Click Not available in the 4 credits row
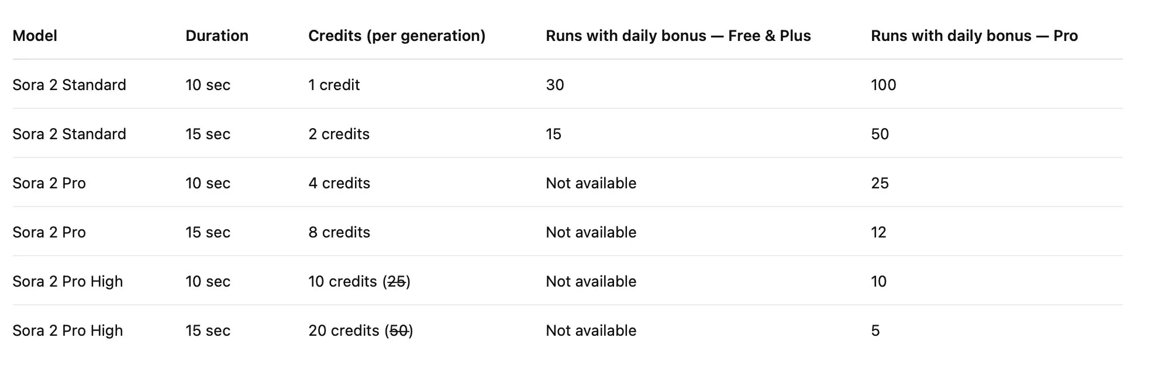 tap(591, 183)
